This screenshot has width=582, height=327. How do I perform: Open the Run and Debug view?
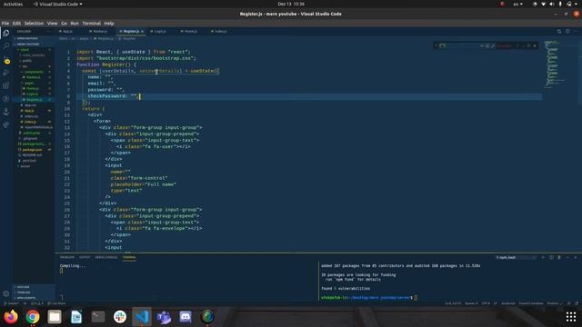click(x=6, y=73)
